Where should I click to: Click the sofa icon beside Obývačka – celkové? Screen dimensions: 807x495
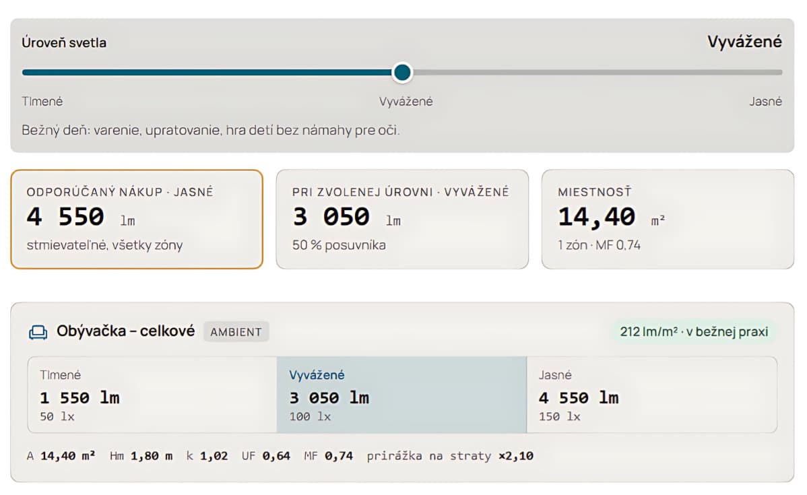click(38, 333)
